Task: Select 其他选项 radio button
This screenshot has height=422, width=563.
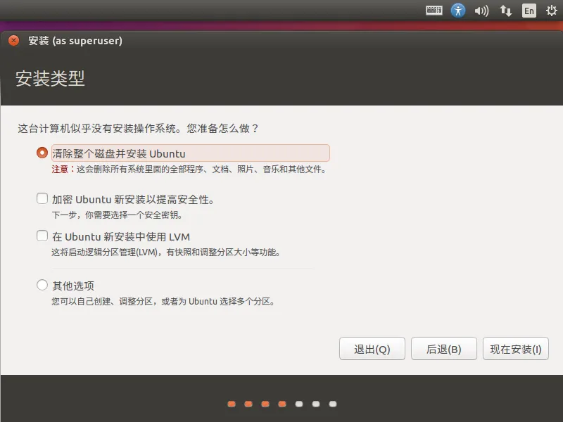Action: (x=42, y=285)
